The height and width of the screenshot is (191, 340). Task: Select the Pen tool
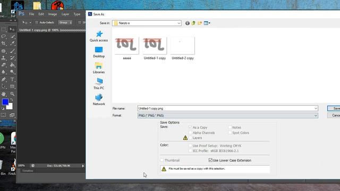click(x=4, y=79)
